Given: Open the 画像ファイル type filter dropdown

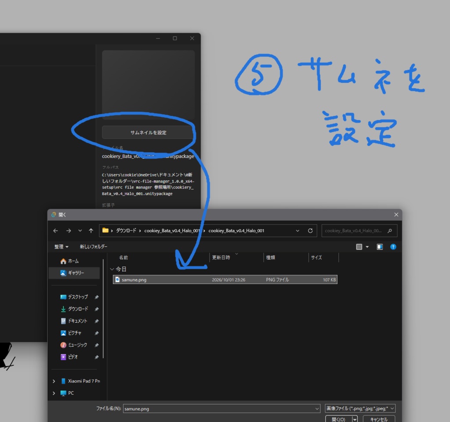Looking at the screenshot, I should tap(360, 408).
